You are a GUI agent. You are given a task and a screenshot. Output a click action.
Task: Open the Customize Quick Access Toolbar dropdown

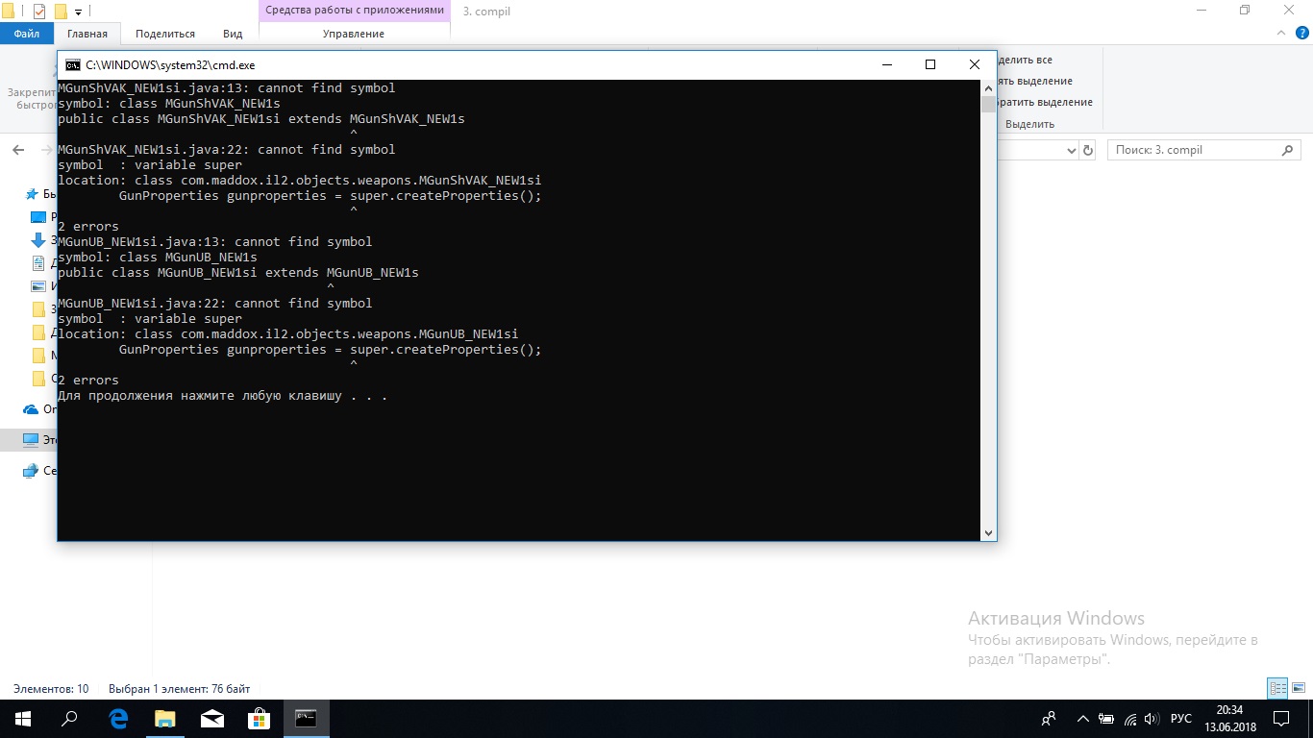click(x=79, y=12)
